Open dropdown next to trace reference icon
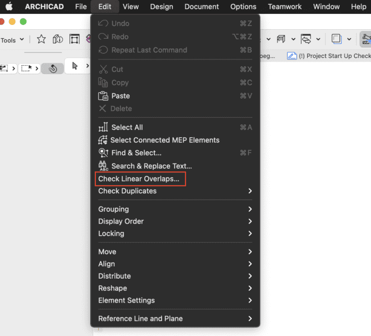Image resolution: width=371 pixels, height=336 pixels. 349,39
